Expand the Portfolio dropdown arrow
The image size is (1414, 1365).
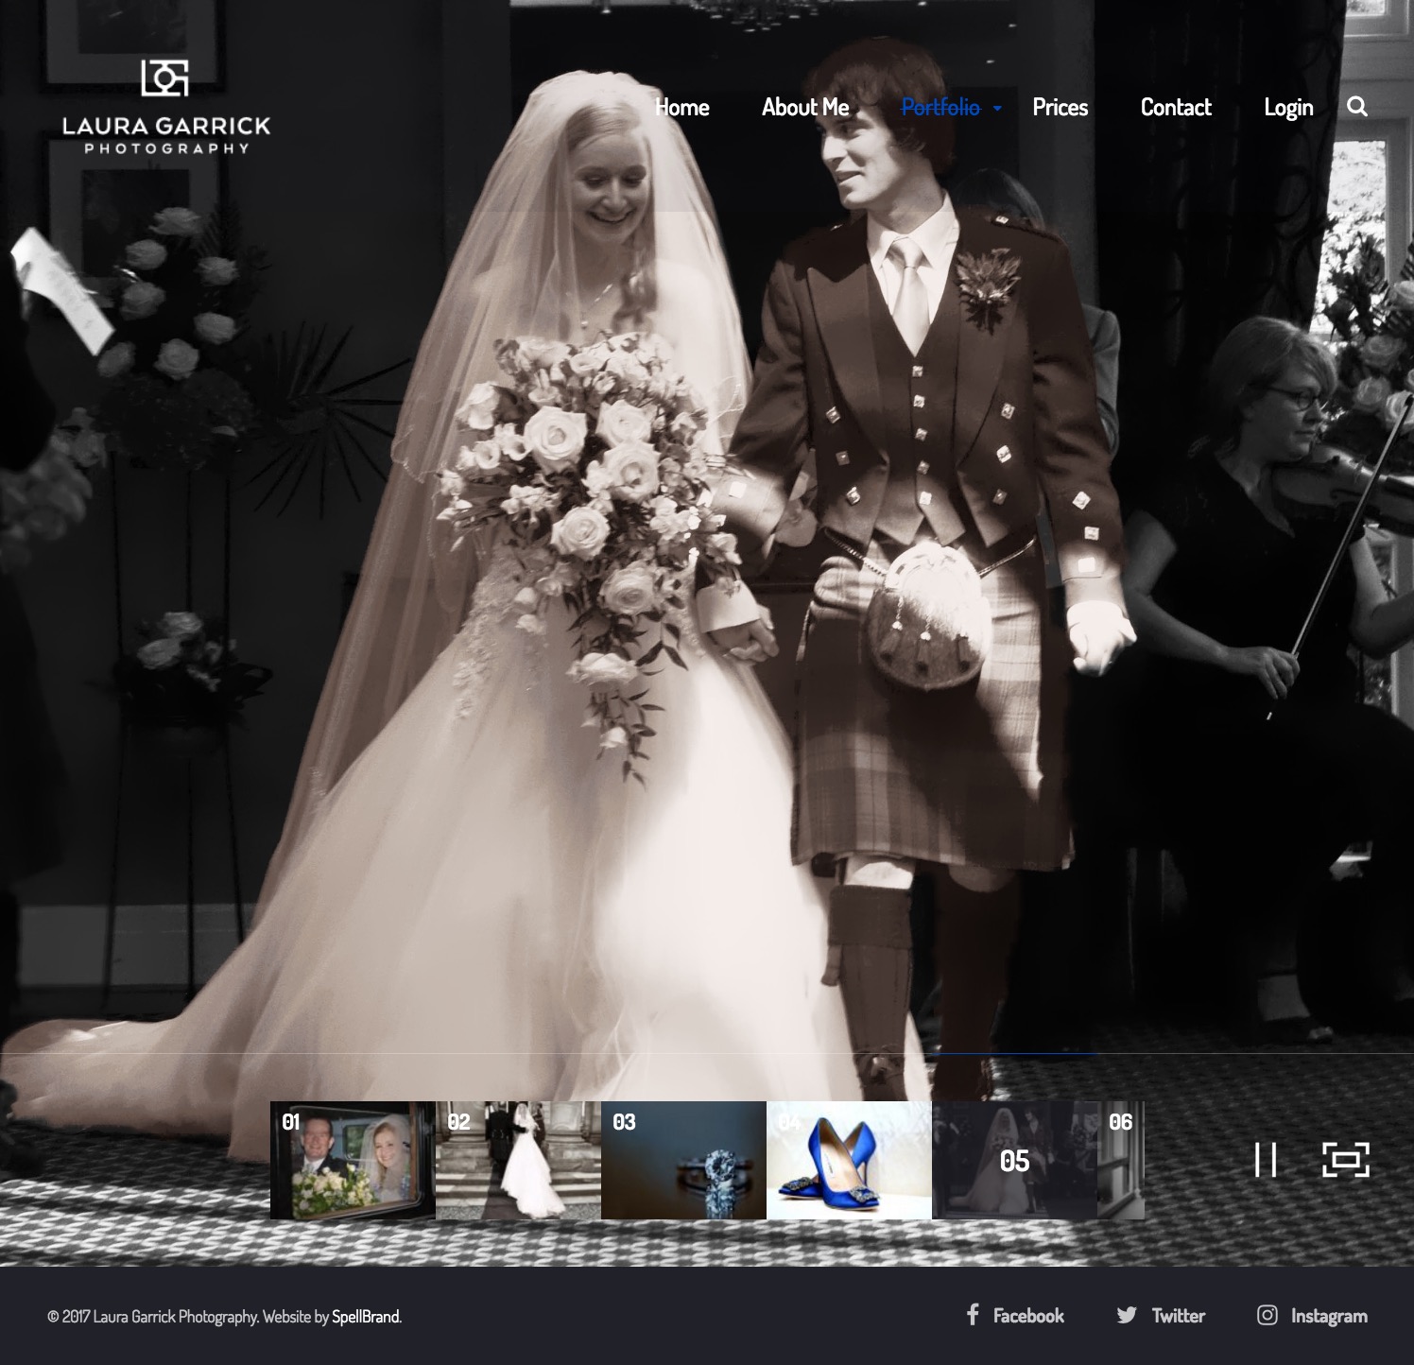tap(997, 109)
